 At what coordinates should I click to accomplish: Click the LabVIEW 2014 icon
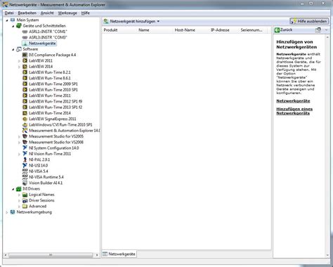[25, 67]
